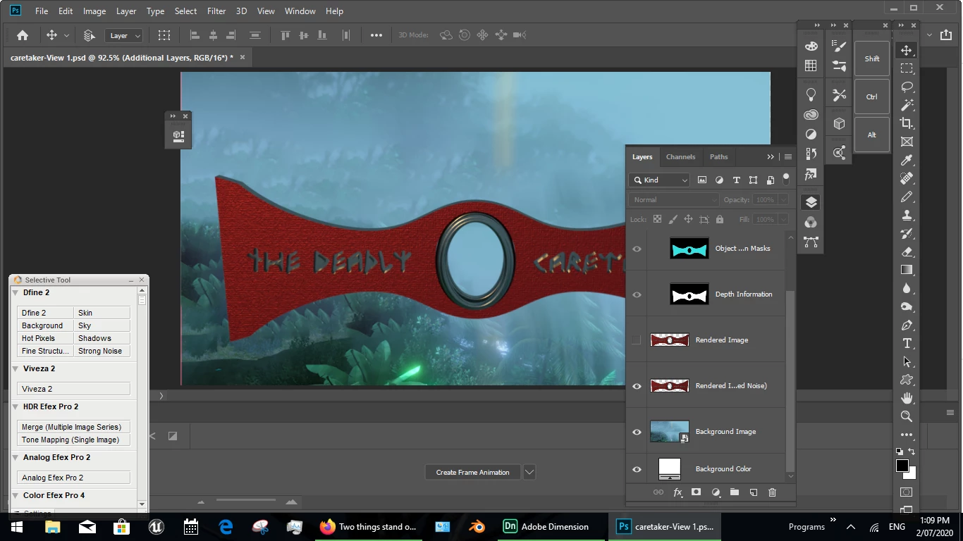
Task: Toggle layer filtering on/off switch
Action: tap(786, 178)
